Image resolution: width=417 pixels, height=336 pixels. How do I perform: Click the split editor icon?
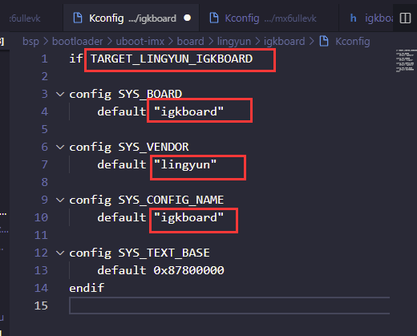coord(405,18)
